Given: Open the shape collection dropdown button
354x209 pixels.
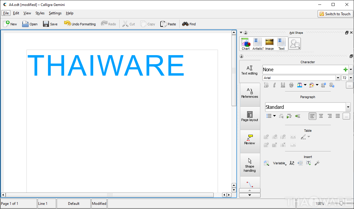Looking at the screenshot, I should tap(295, 44).
